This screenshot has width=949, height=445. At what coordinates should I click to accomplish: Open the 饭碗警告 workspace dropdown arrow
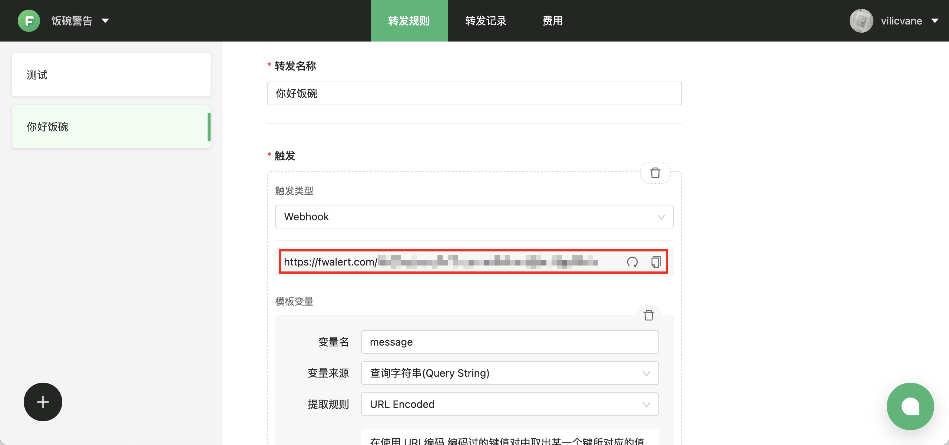pyautogui.click(x=105, y=21)
